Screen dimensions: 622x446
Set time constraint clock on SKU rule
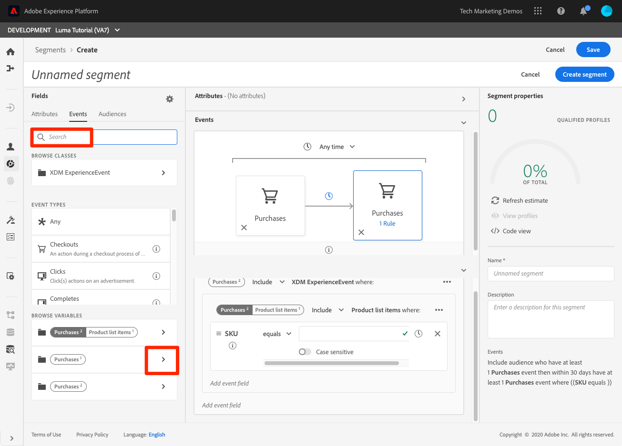(x=418, y=334)
